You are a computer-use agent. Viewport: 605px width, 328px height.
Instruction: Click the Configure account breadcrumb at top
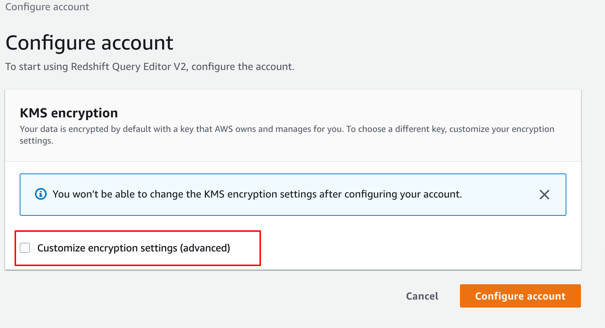pos(47,7)
